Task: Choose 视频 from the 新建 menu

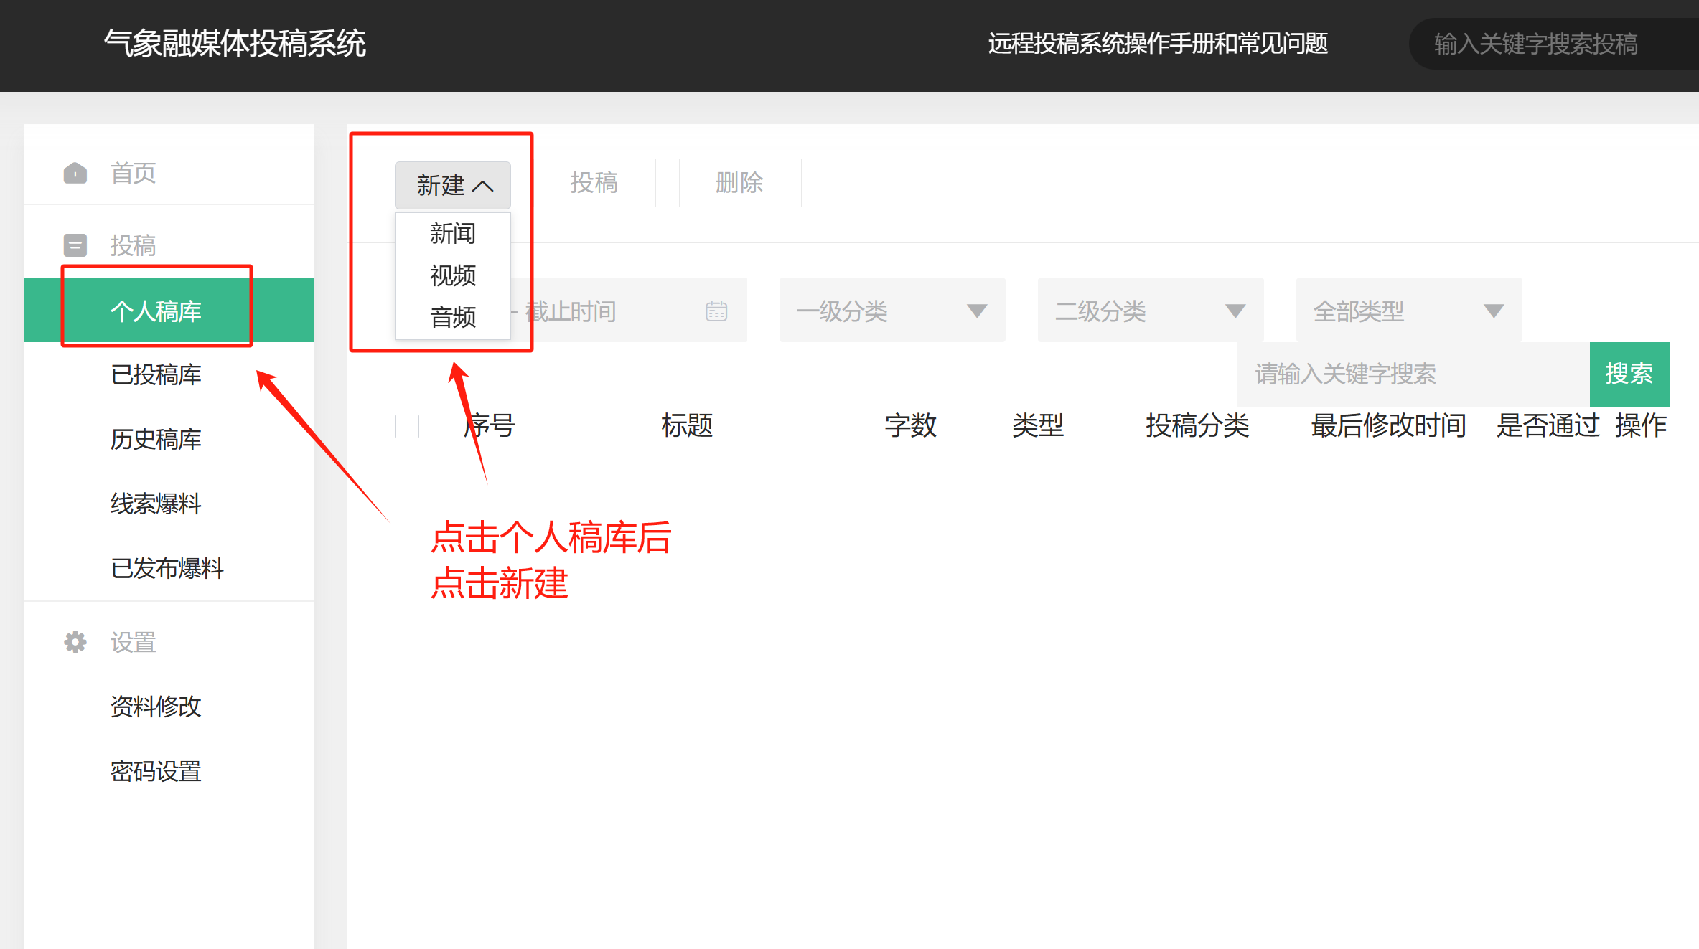Action: click(453, 275)
